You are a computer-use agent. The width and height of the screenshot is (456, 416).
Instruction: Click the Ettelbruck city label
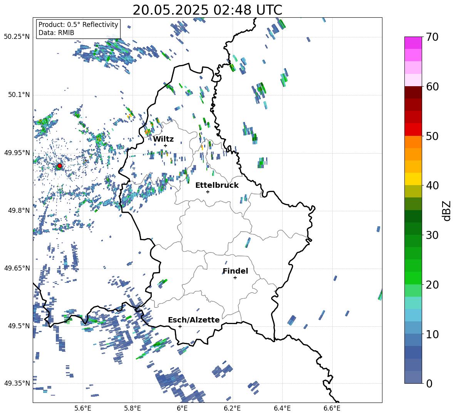point(217,185)
